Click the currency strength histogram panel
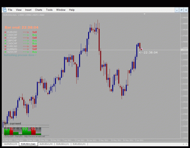The height and width of the screenshot is (148, 190). [22, 131]
